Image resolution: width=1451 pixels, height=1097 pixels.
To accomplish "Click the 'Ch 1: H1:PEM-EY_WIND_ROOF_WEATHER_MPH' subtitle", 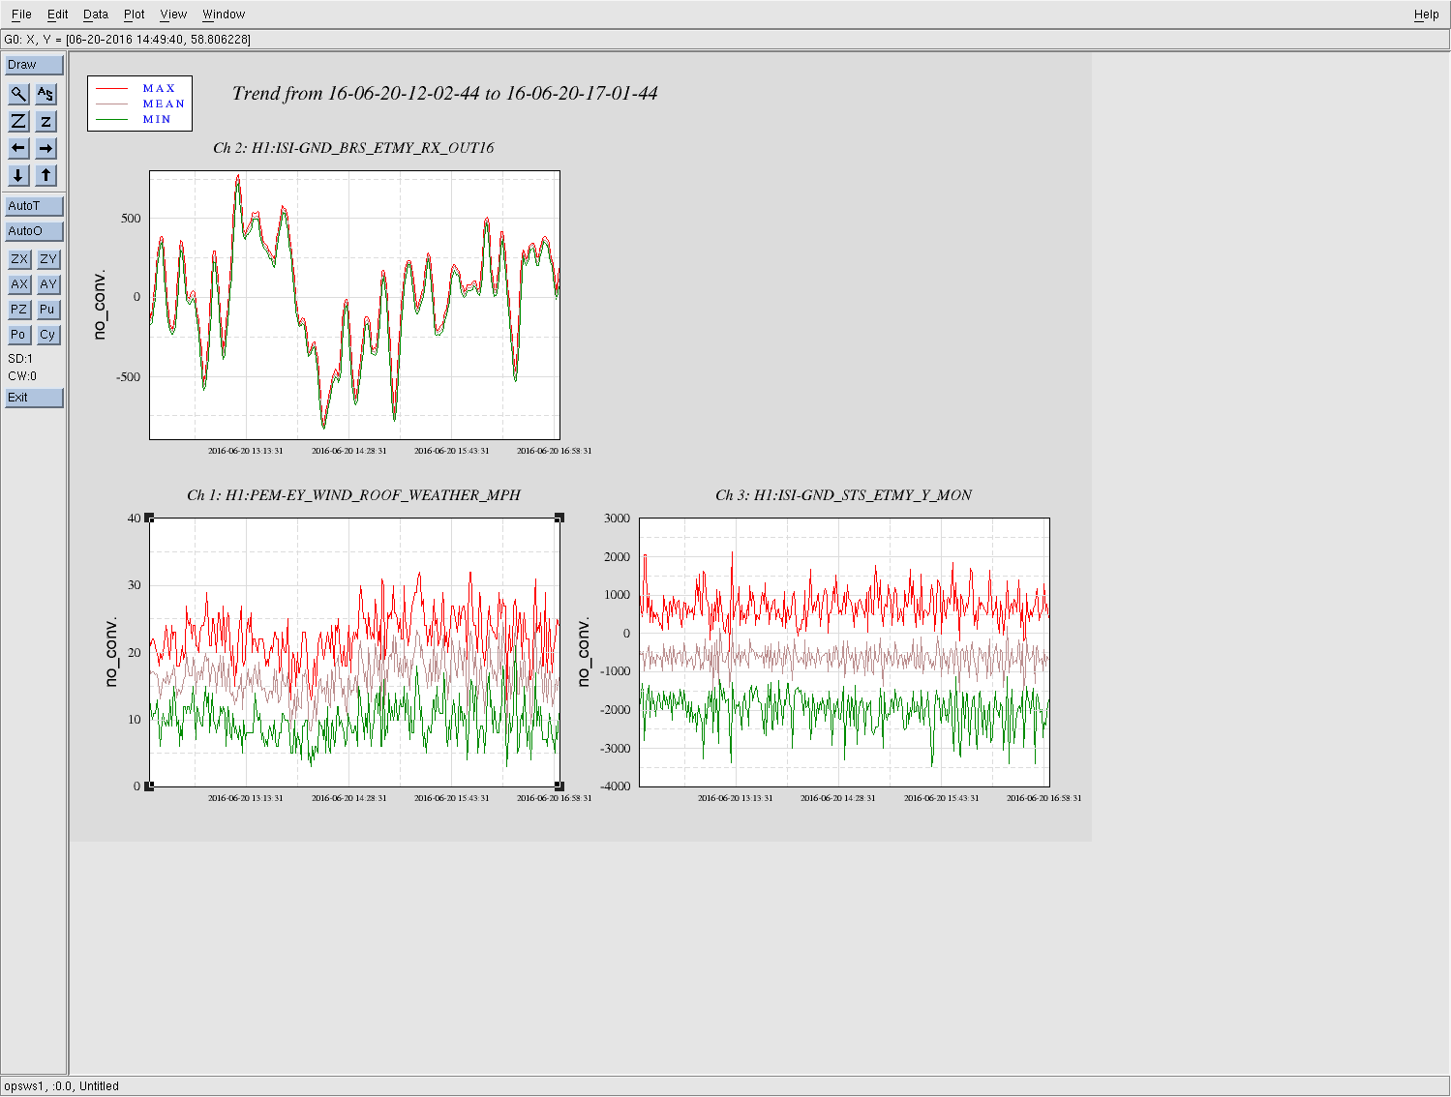I will pyautogui.click(x=353, y=495).
